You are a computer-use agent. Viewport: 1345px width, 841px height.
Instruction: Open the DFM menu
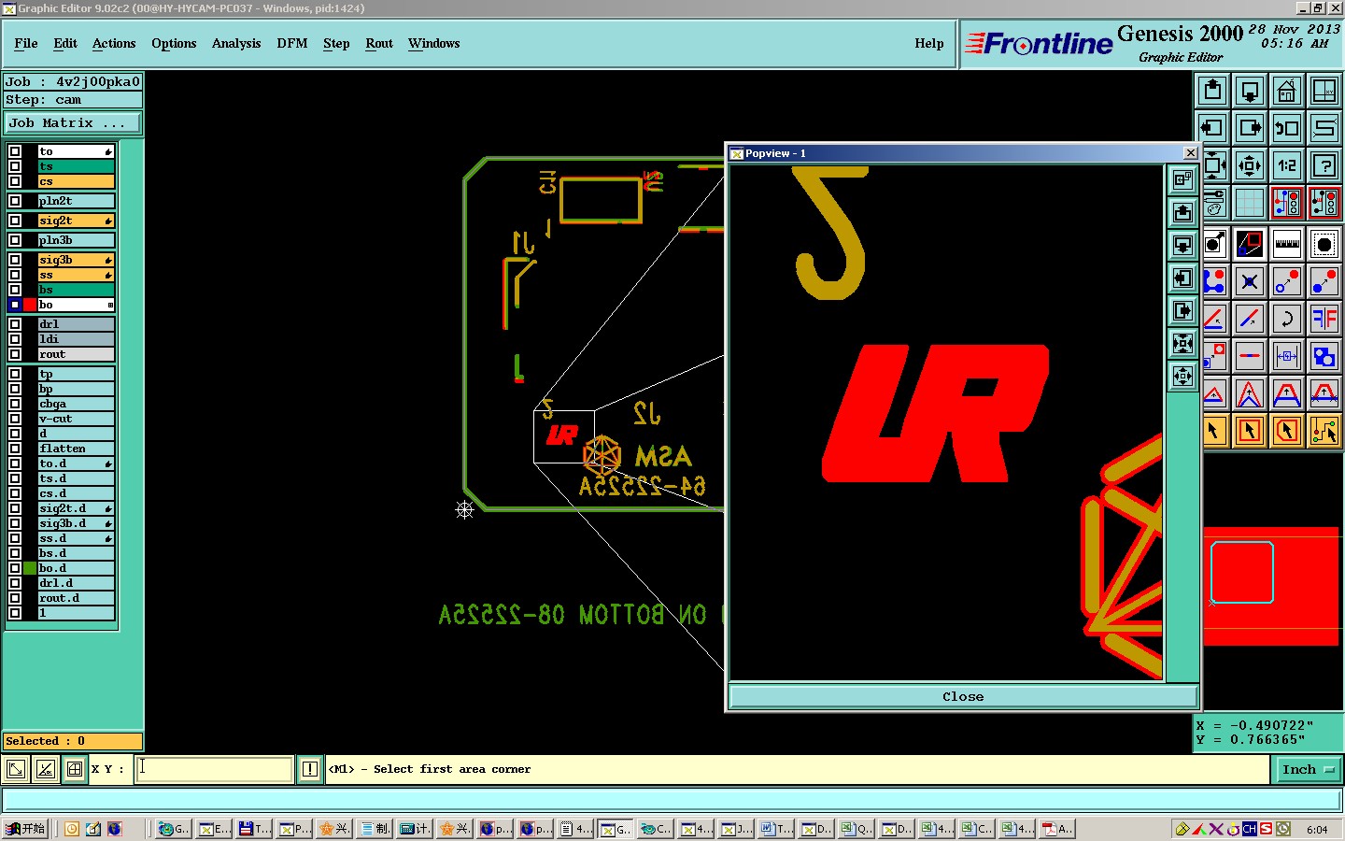[292, 43]
